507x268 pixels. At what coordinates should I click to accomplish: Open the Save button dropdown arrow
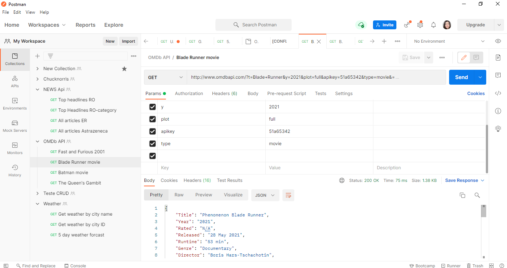pyautogui.click(x=429, y=58)
